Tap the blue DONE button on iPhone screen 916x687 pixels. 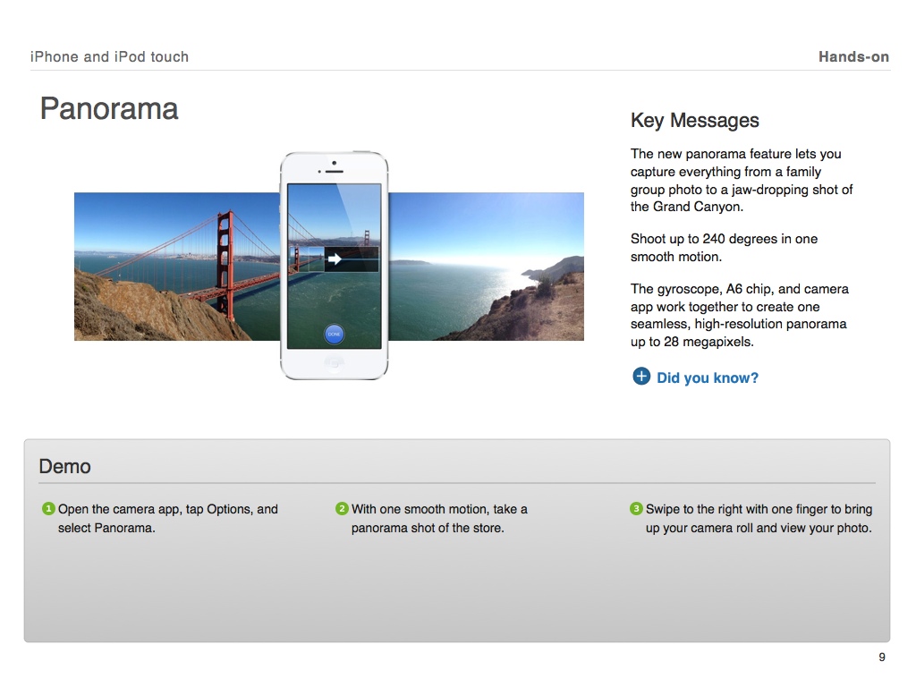click(x=335, y=335)
